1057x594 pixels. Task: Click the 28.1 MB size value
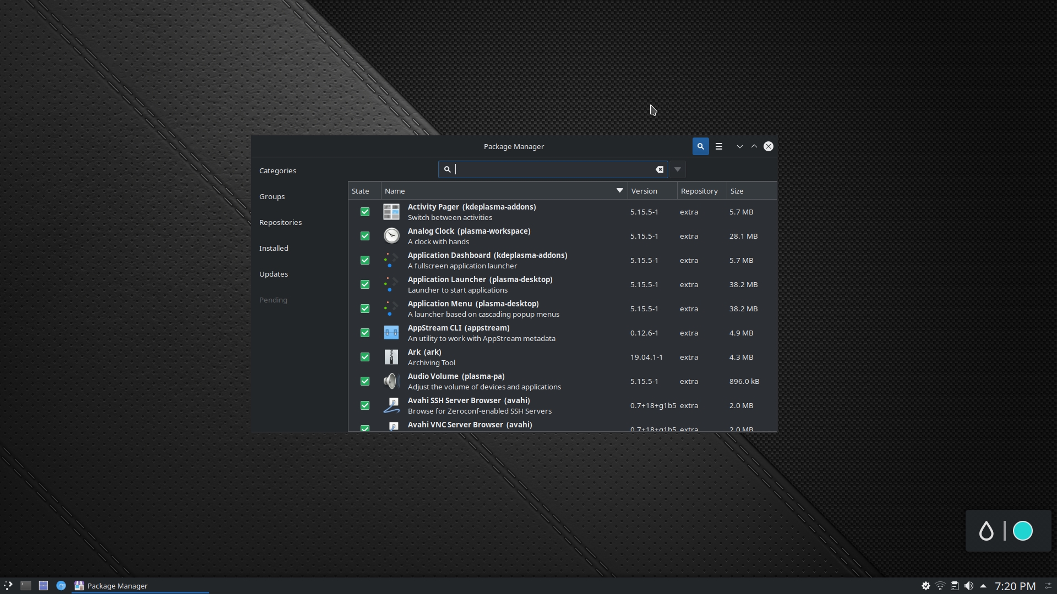pos(743,236)
